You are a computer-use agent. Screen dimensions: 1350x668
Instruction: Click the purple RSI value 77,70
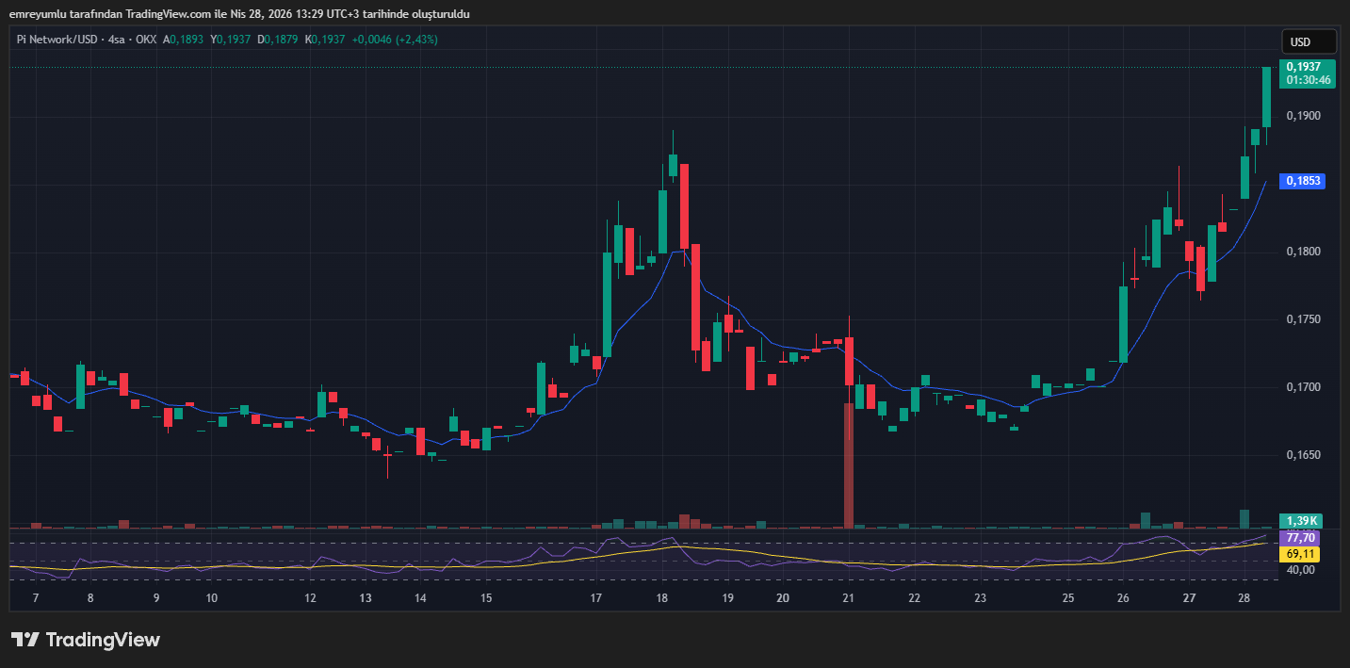[1301, 537]
